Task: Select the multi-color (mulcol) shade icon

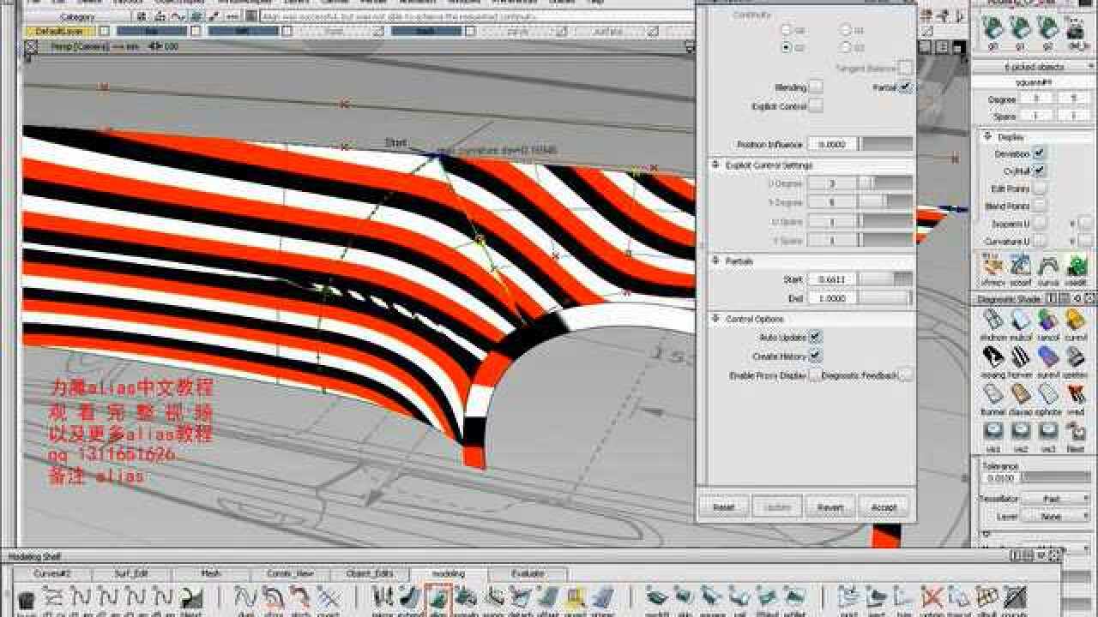Action: 1021,320
